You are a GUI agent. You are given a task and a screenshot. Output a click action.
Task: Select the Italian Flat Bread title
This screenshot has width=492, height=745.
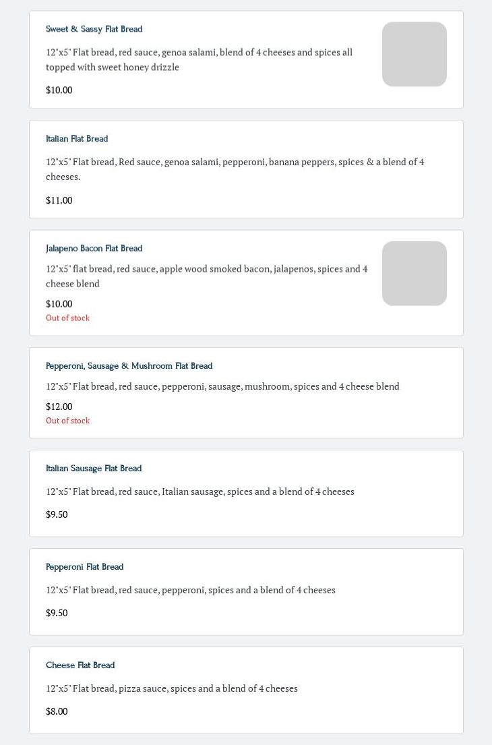77,139
